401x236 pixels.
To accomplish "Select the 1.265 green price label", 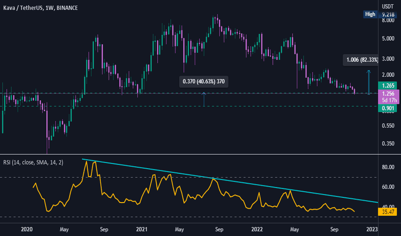I will [388, 85].
